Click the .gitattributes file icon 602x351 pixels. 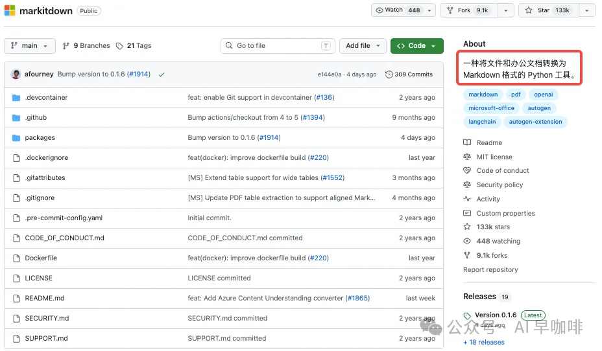[x=16, y=178]
